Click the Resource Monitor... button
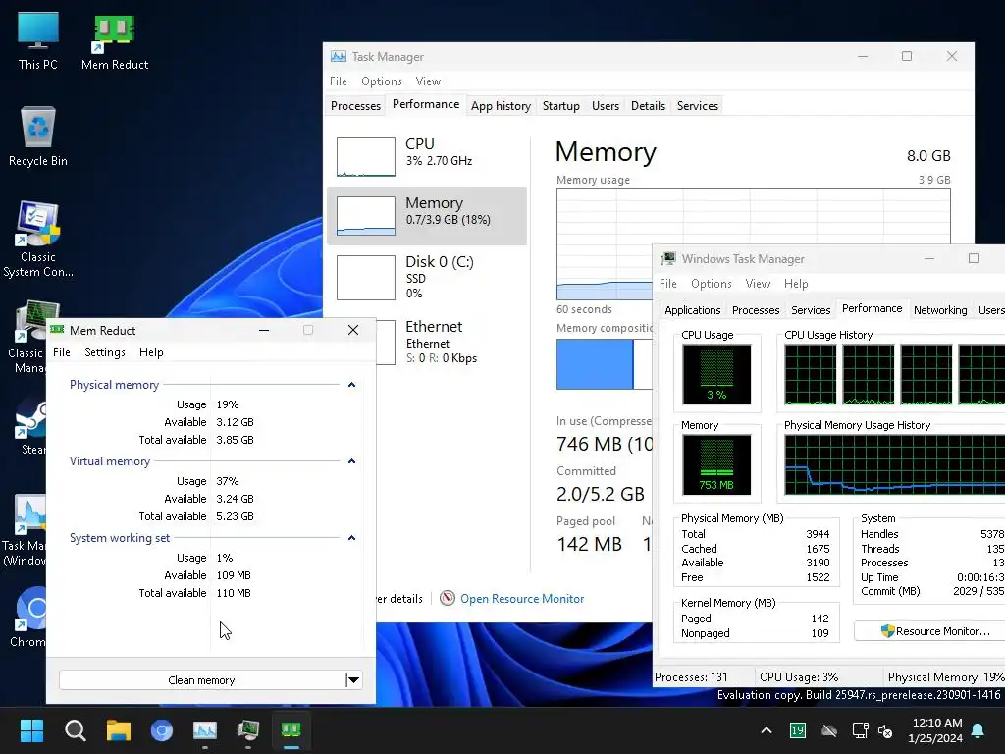The height and width of the screenshot is (754, 1005). 930,631
